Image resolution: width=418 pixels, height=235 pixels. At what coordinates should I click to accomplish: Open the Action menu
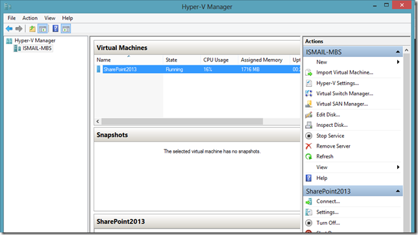click(30, 18)
